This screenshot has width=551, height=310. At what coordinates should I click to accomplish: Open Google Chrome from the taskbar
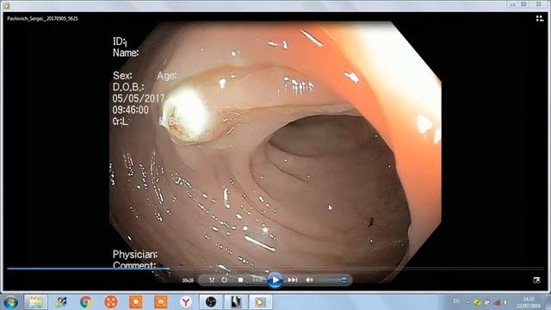click(85, 302)
